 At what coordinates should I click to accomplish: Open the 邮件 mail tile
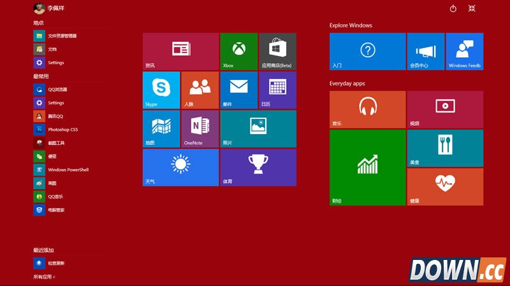point(238,90)
